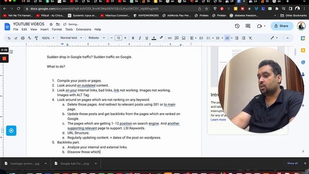Clear formatting with toolbar icon
This screenshot has height=174, width=309.
click(250, 38)
